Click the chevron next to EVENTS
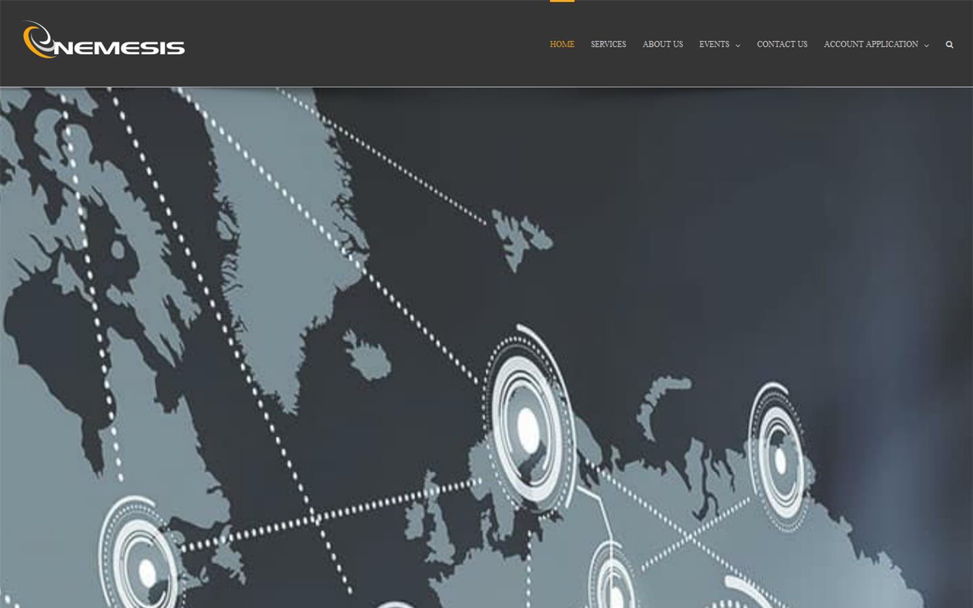The height and width of the screenshot is (608, 973). [x=737, y=46]
